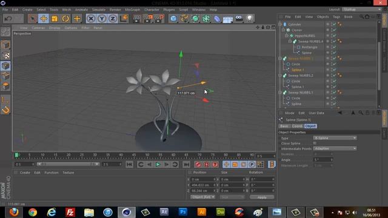
Task: Toggle the green enable checkmark for Cloner
Action: click(335, 30)
